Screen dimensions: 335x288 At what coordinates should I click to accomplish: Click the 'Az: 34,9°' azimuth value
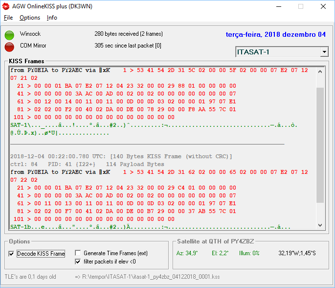pyautogui.click(x=187, y=253)
